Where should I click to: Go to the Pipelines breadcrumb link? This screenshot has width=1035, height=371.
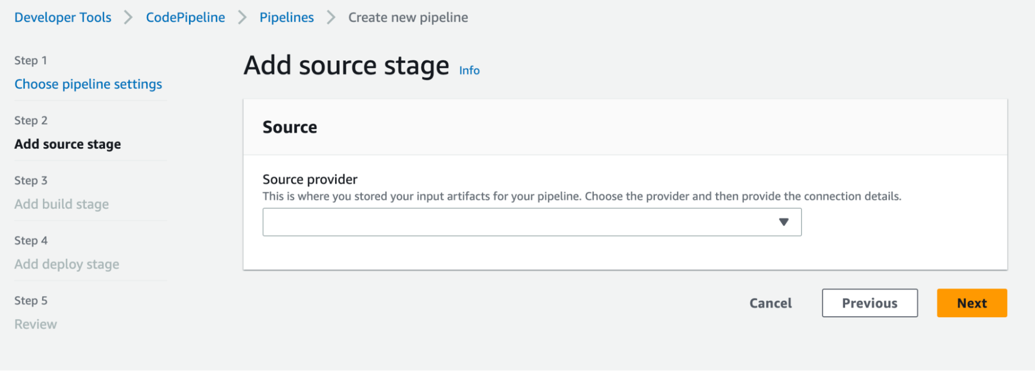click(286, 18)
